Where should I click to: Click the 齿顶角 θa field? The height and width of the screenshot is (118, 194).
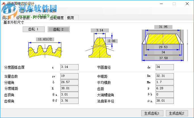coord(69,95)
